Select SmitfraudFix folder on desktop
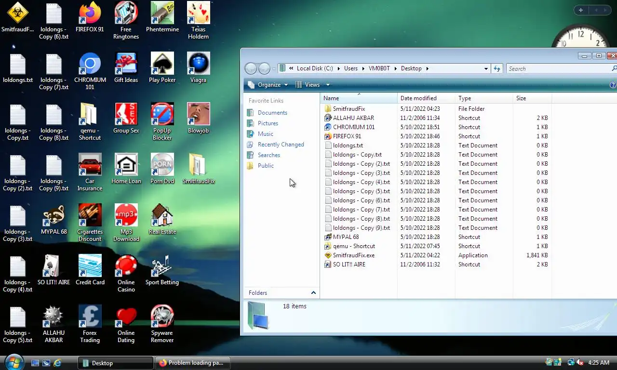 pos(198,169)
